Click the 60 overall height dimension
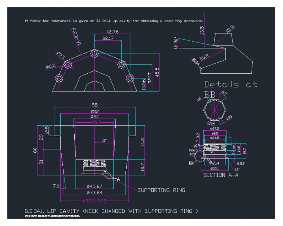283x226 pixels. (34, 150)
